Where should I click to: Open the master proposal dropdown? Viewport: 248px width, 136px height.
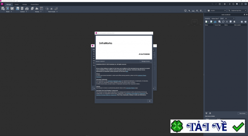[216, 11]
